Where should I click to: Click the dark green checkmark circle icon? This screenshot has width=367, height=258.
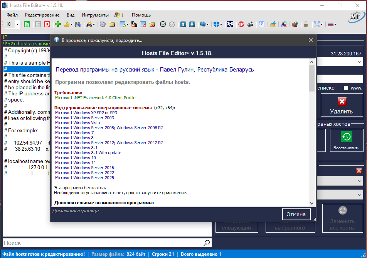pos(163,24)
